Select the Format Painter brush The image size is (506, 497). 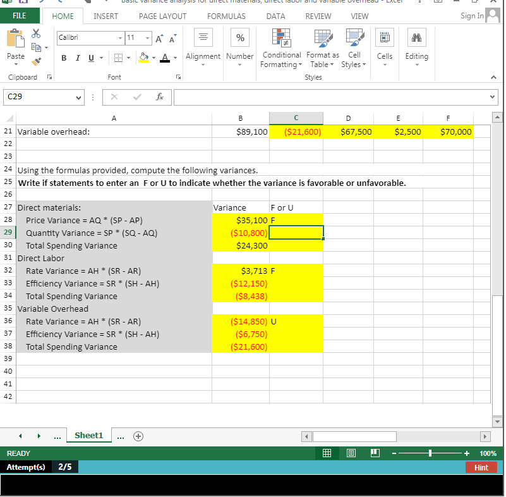[36, 61]
